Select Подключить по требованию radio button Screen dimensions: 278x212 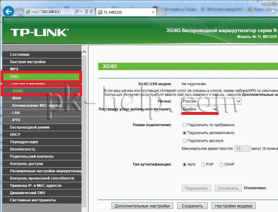click(184, 125)
